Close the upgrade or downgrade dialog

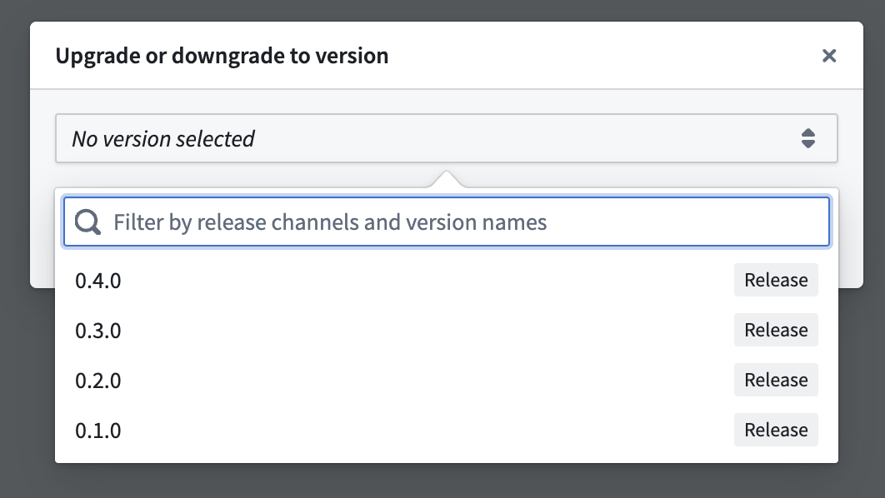828,55
